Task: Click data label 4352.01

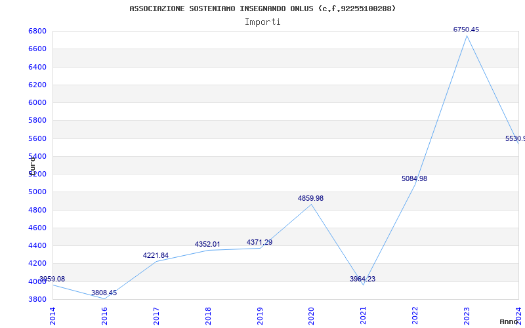Action: point(207,244)
